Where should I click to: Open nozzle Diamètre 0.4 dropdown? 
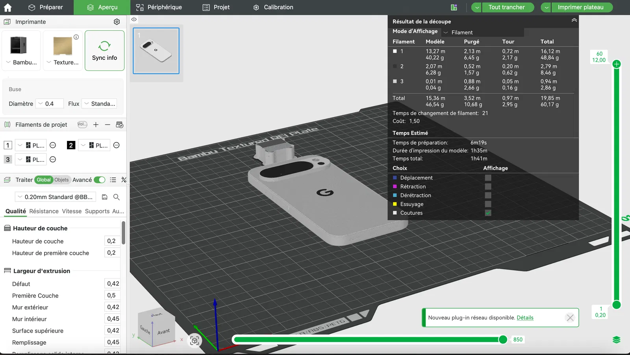click(50, 104)
